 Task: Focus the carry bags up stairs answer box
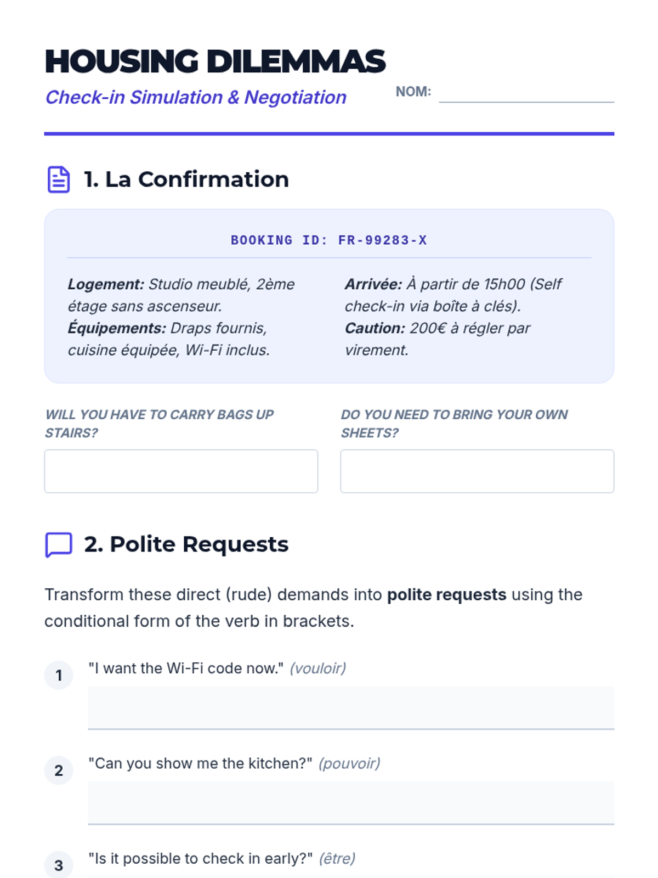[x=181, y=471]
